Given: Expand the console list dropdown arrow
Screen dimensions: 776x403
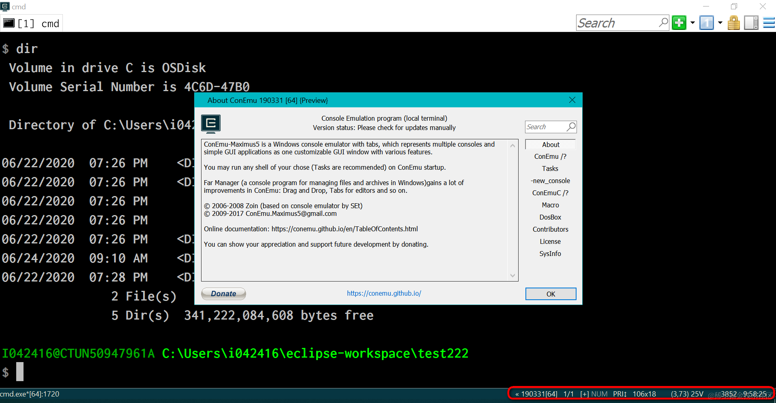Looking at the screenshot, I should pos(720,23).
